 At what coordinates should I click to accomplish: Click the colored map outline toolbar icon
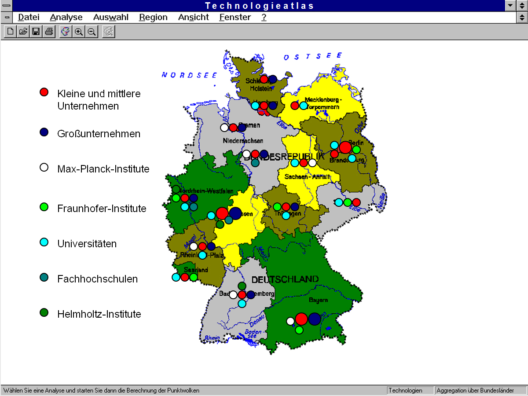65,32
